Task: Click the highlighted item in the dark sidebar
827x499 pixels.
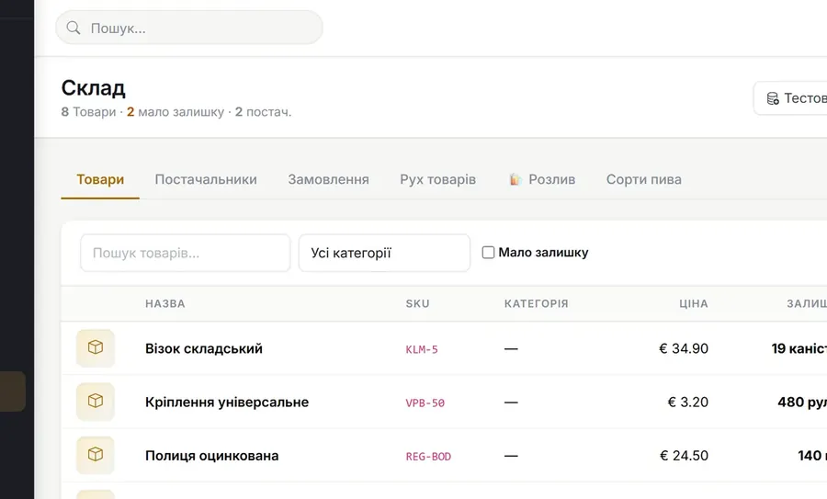Action: point(13,391)
